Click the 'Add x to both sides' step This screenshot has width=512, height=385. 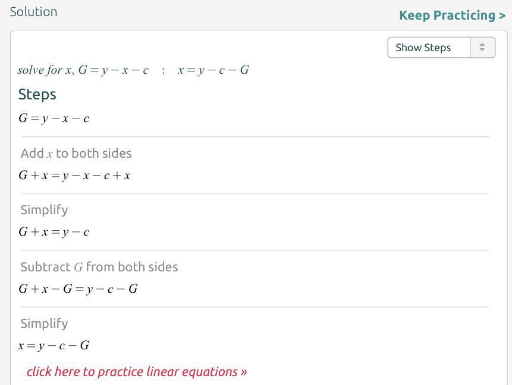[76, 154]
